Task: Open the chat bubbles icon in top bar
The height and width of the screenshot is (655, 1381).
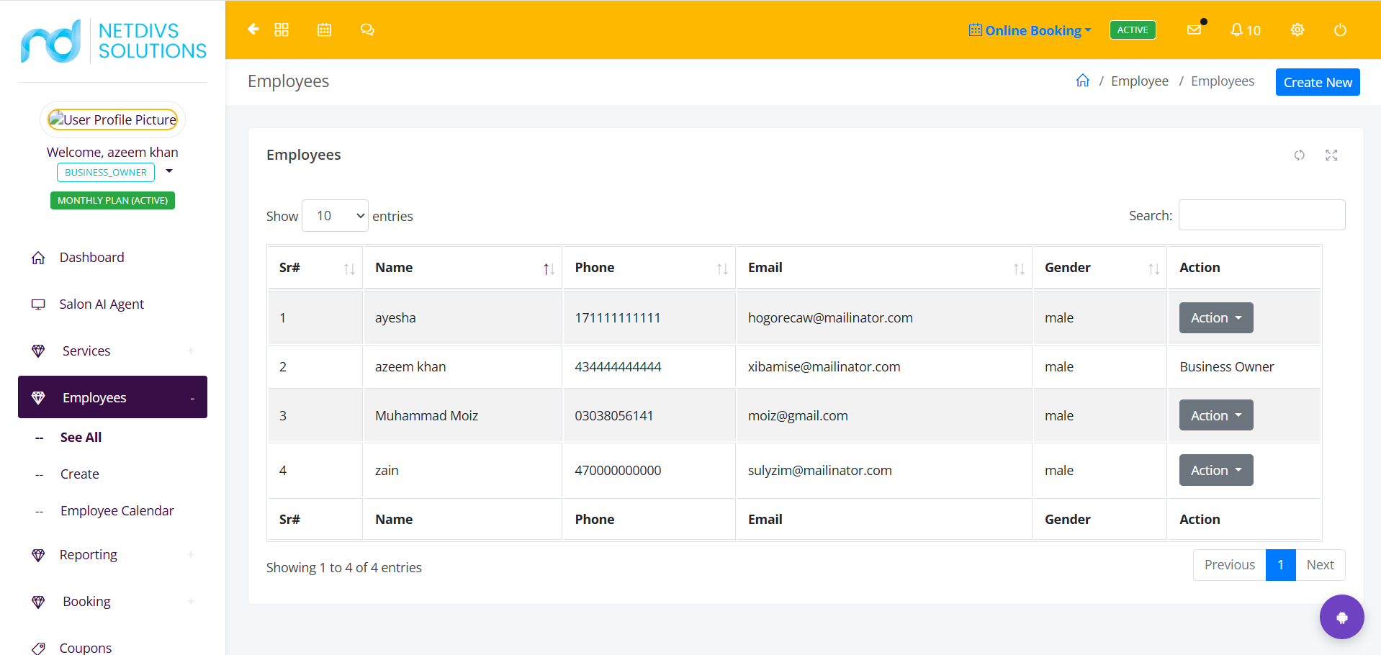Action: (367, 30)
